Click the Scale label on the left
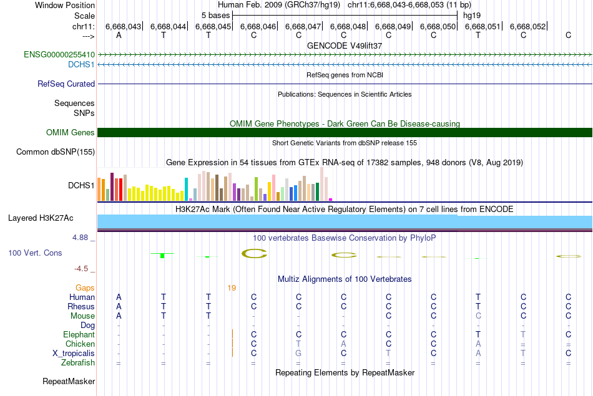The height and width of the screenshot is (396, 593). 85,16
